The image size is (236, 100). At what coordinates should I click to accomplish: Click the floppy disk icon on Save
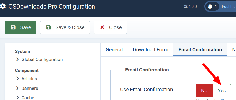point(13,27)
